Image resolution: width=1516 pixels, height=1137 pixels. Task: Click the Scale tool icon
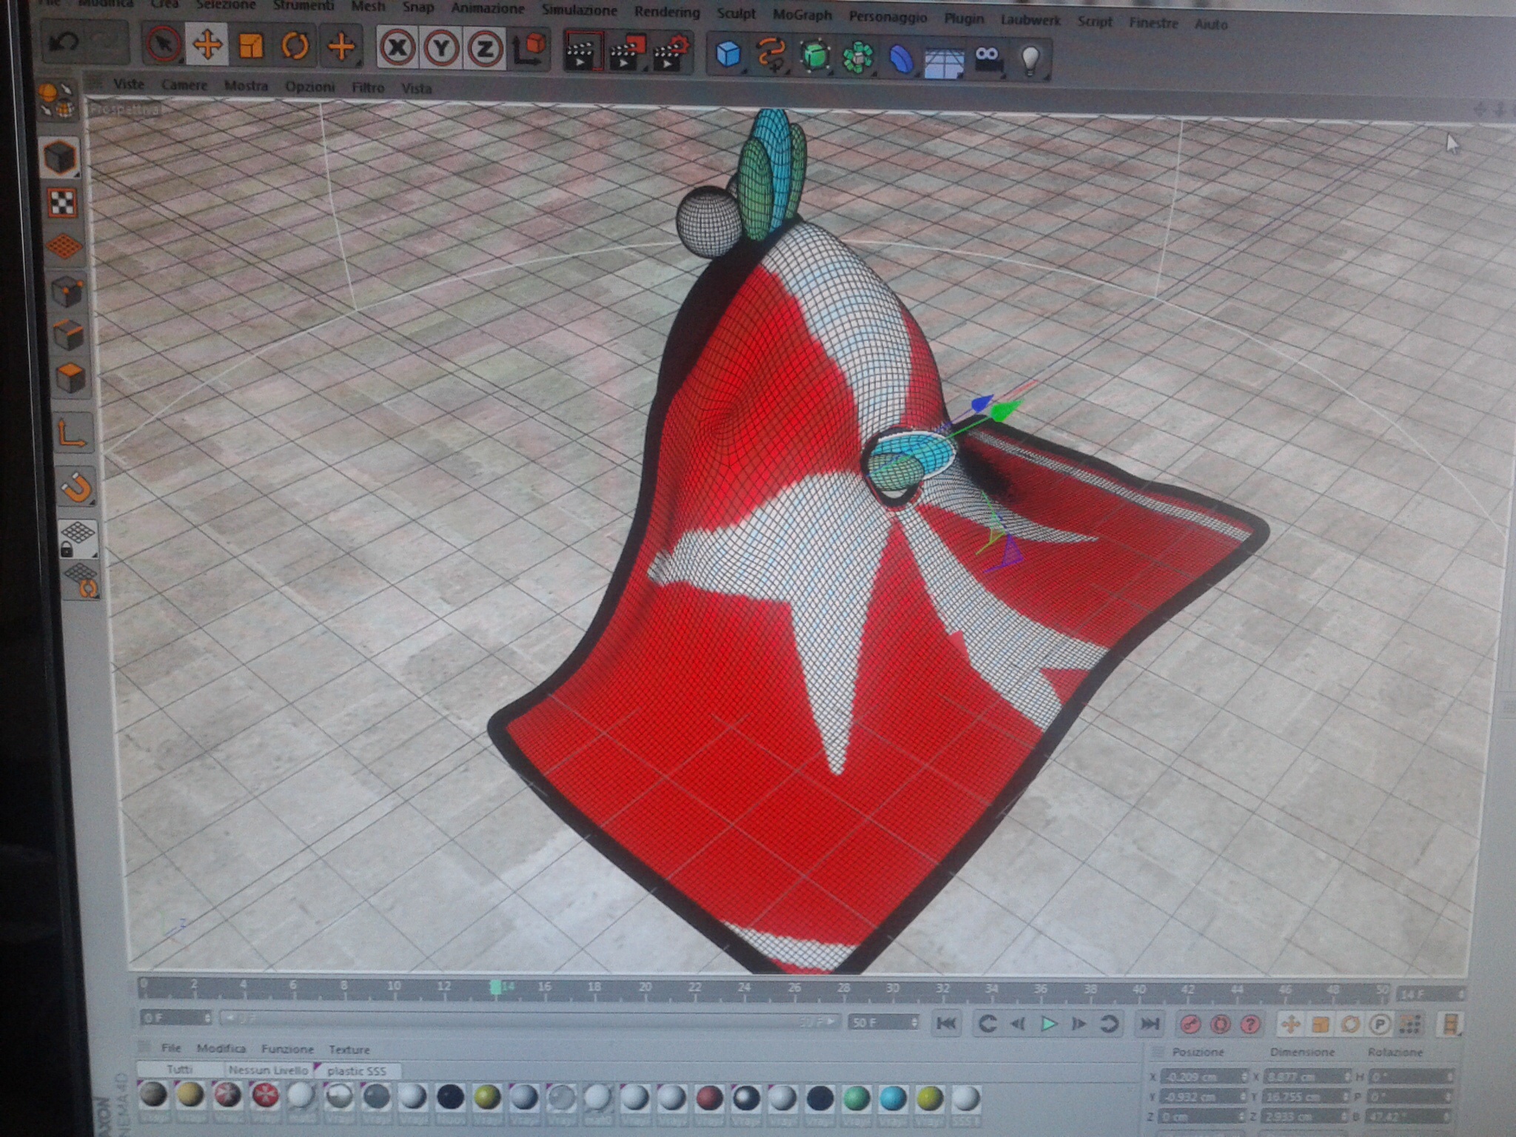pos(251,47)
